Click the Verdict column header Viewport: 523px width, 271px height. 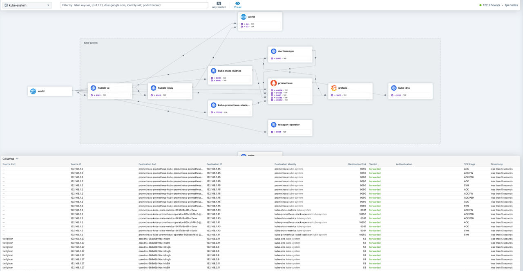pos(373,164)
